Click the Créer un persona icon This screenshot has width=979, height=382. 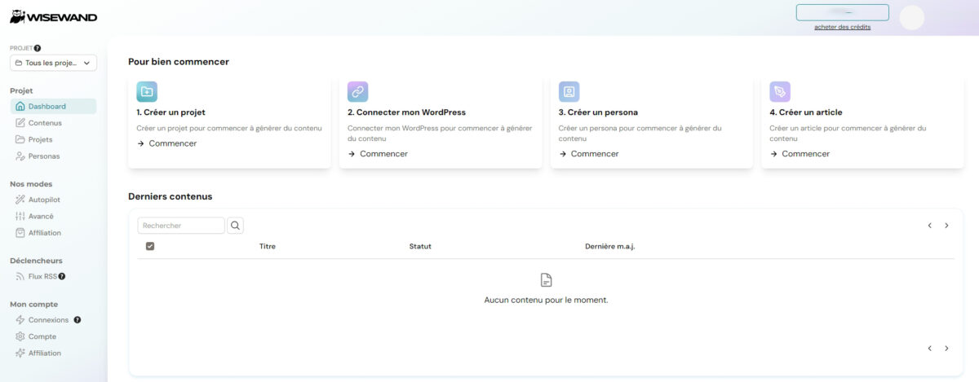tap(569, 91)
